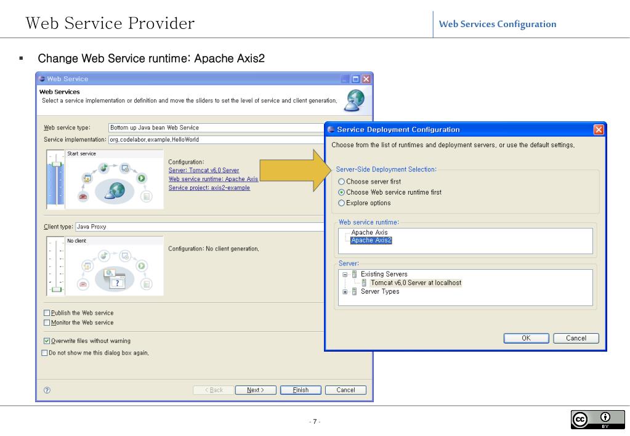Uncheck 'Overwrite files without warning'
630x436 pixels.
pos(47,341)
